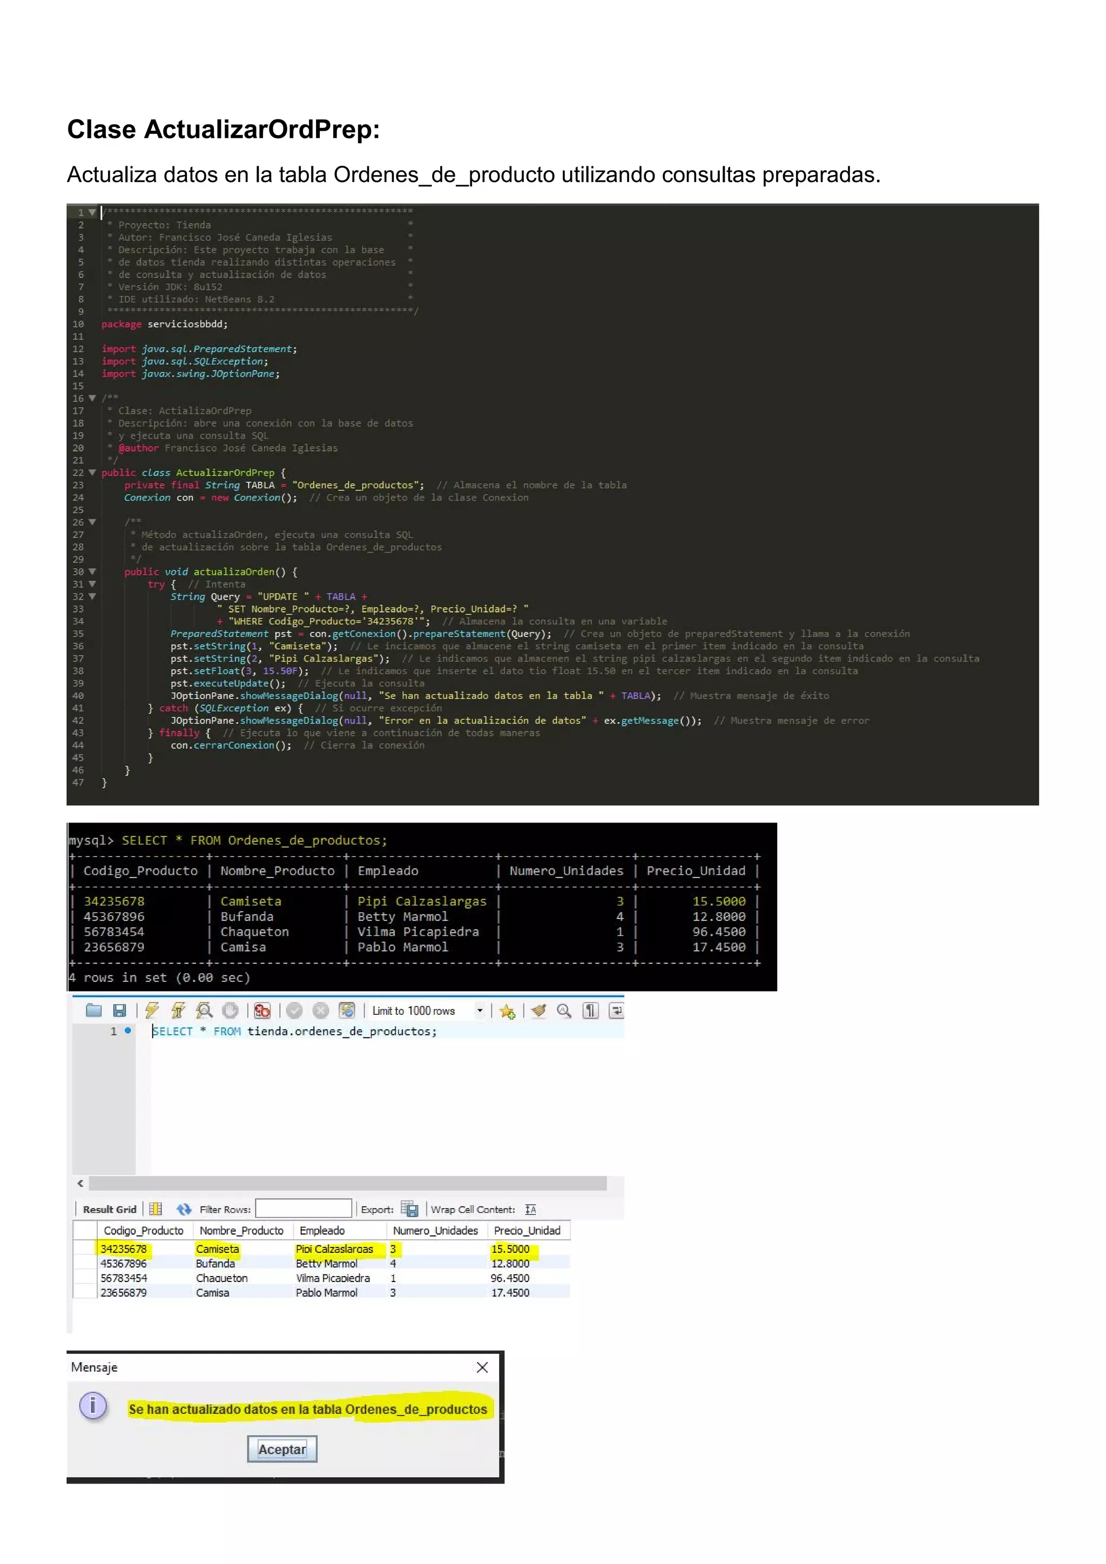Beautify query with the broom icon
The height and width of the screenshot is (1564, 1106).
point(539,1011)
